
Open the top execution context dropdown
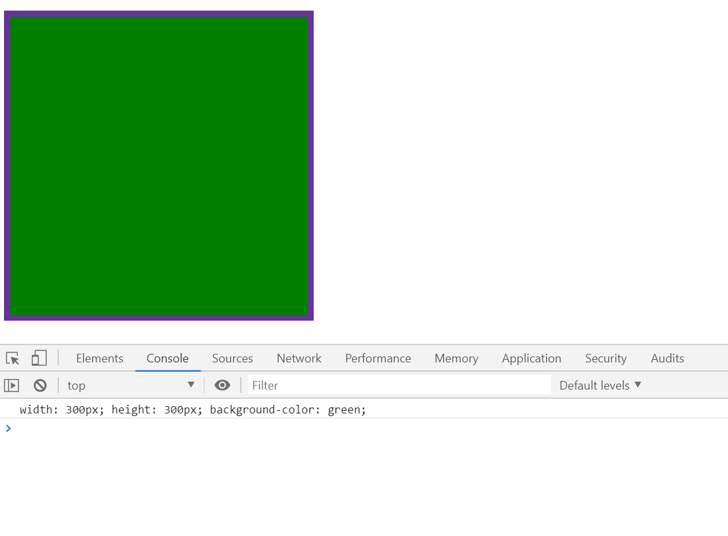pos(131,386)
